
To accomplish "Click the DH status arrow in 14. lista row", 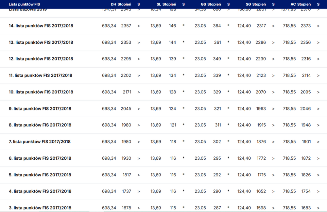I will [x=139, y=26].
